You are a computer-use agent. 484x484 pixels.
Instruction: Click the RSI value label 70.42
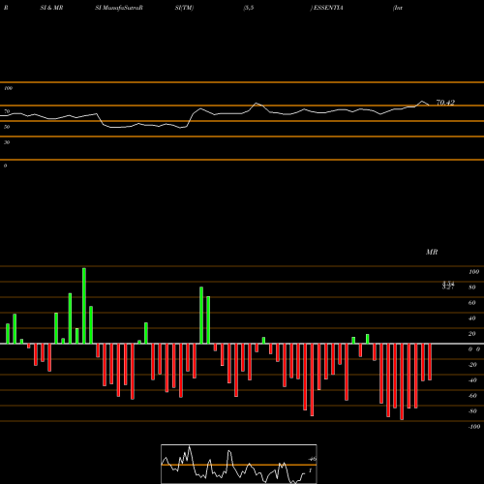445,103
